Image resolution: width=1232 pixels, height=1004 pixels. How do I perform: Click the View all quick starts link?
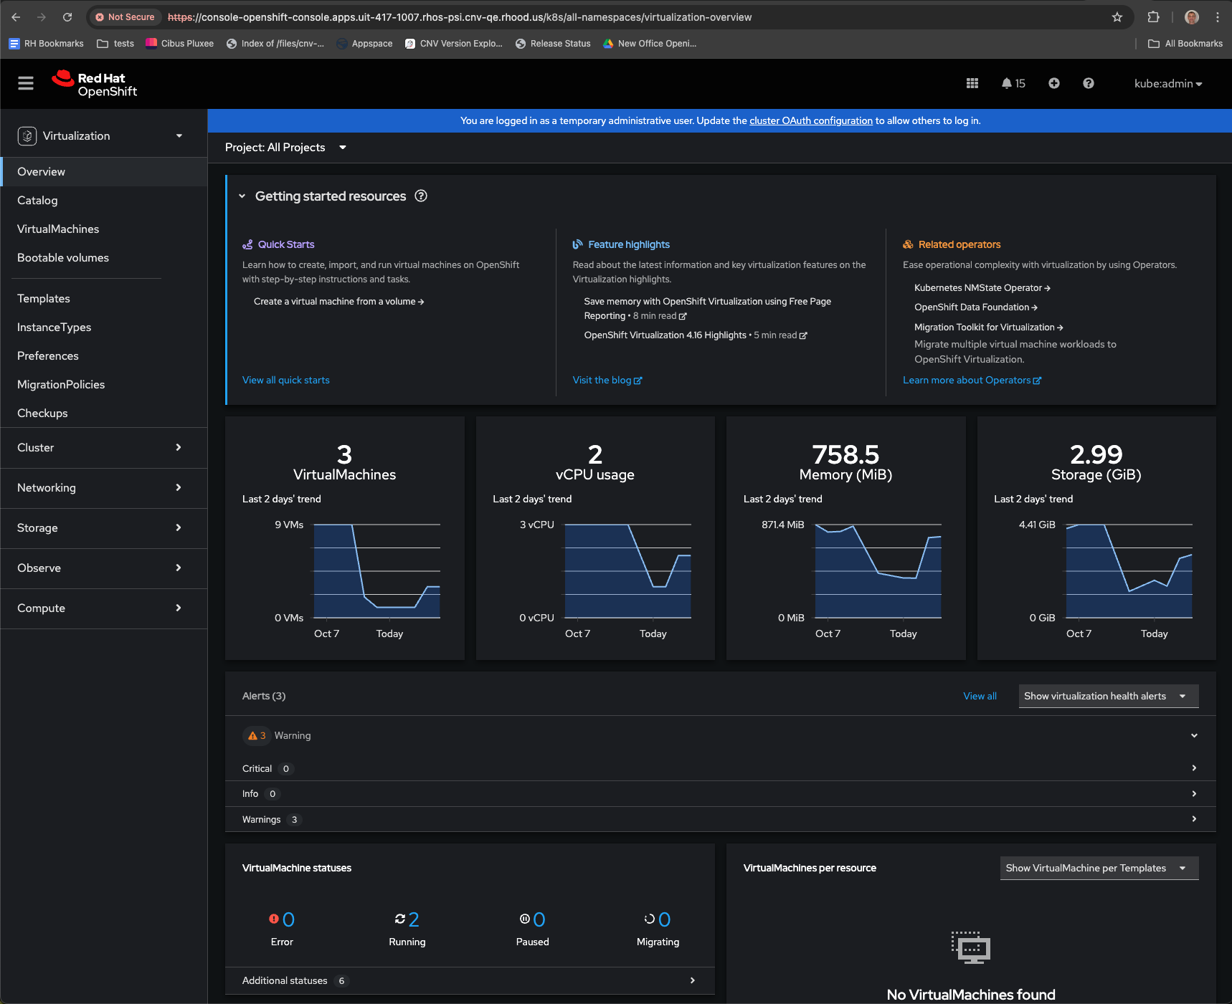[x=285, y=380]
